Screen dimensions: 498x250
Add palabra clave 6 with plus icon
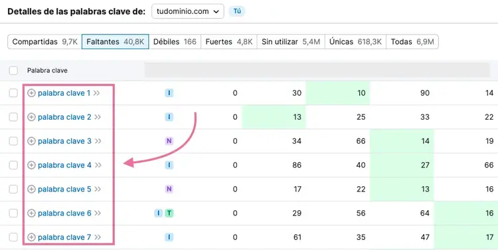[x=31, y=213]
